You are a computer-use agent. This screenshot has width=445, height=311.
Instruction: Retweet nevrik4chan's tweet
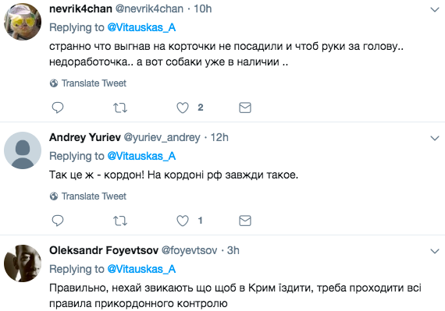120,108
